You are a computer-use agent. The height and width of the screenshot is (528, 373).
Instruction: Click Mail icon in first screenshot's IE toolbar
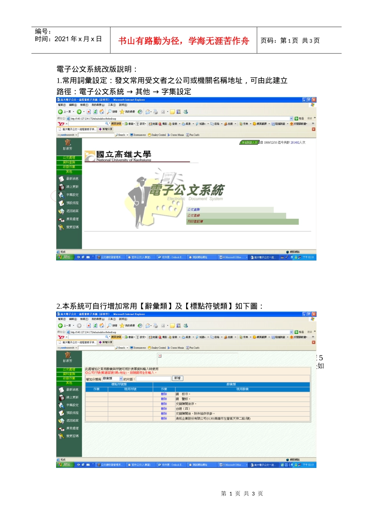148,112
